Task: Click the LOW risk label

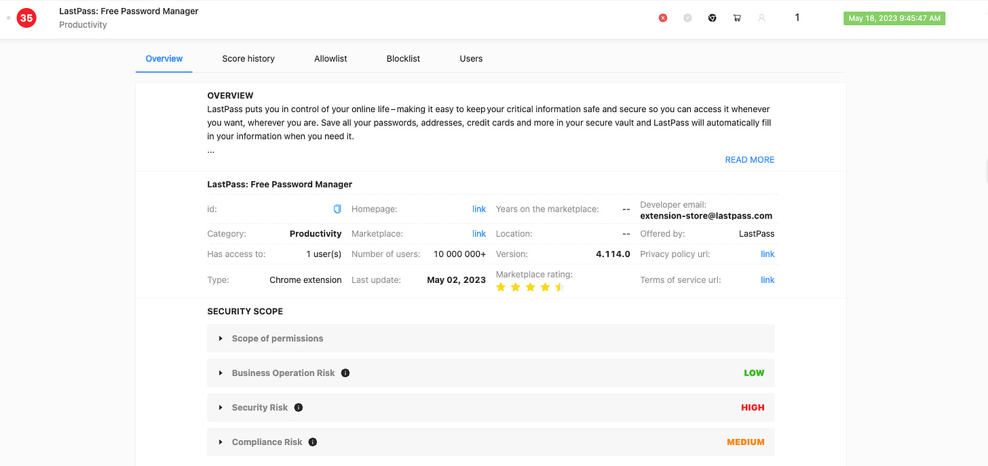Action: click(x=754, y=373)
